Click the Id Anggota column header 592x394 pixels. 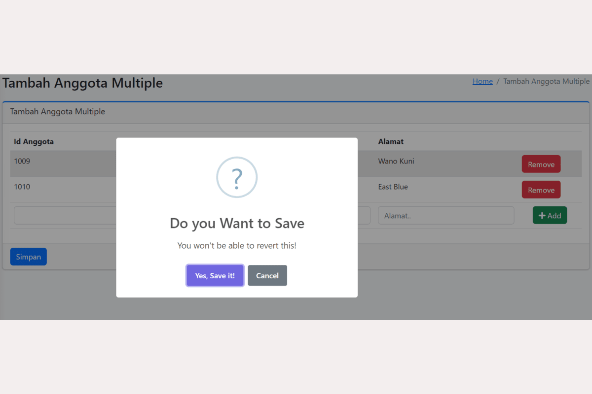(x=34, y=142)
